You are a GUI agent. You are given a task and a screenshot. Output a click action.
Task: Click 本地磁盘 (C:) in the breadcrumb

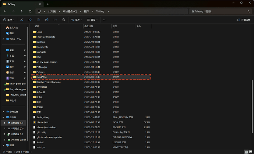point(70,11)
